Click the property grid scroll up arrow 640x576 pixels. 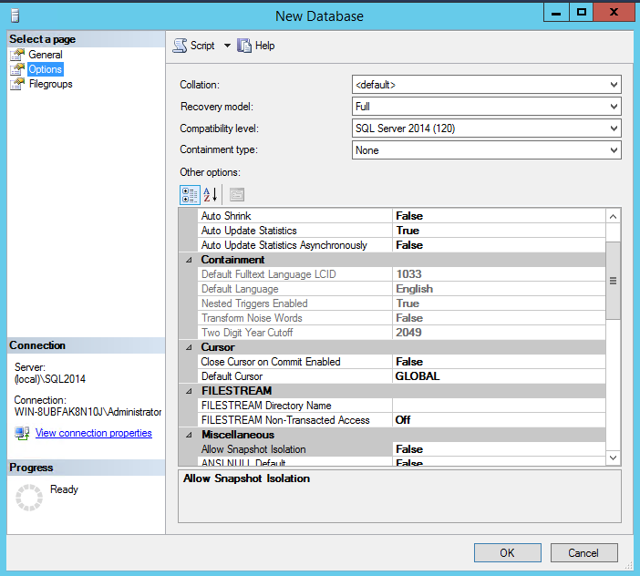(613, 217)
